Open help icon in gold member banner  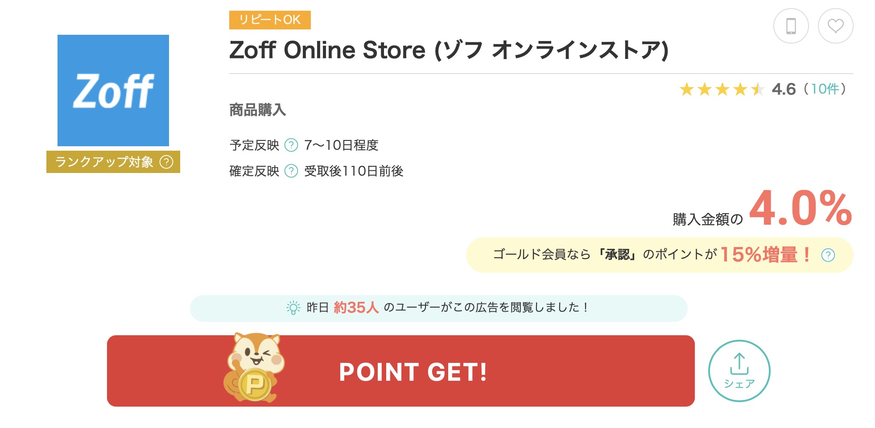(828, 255)
